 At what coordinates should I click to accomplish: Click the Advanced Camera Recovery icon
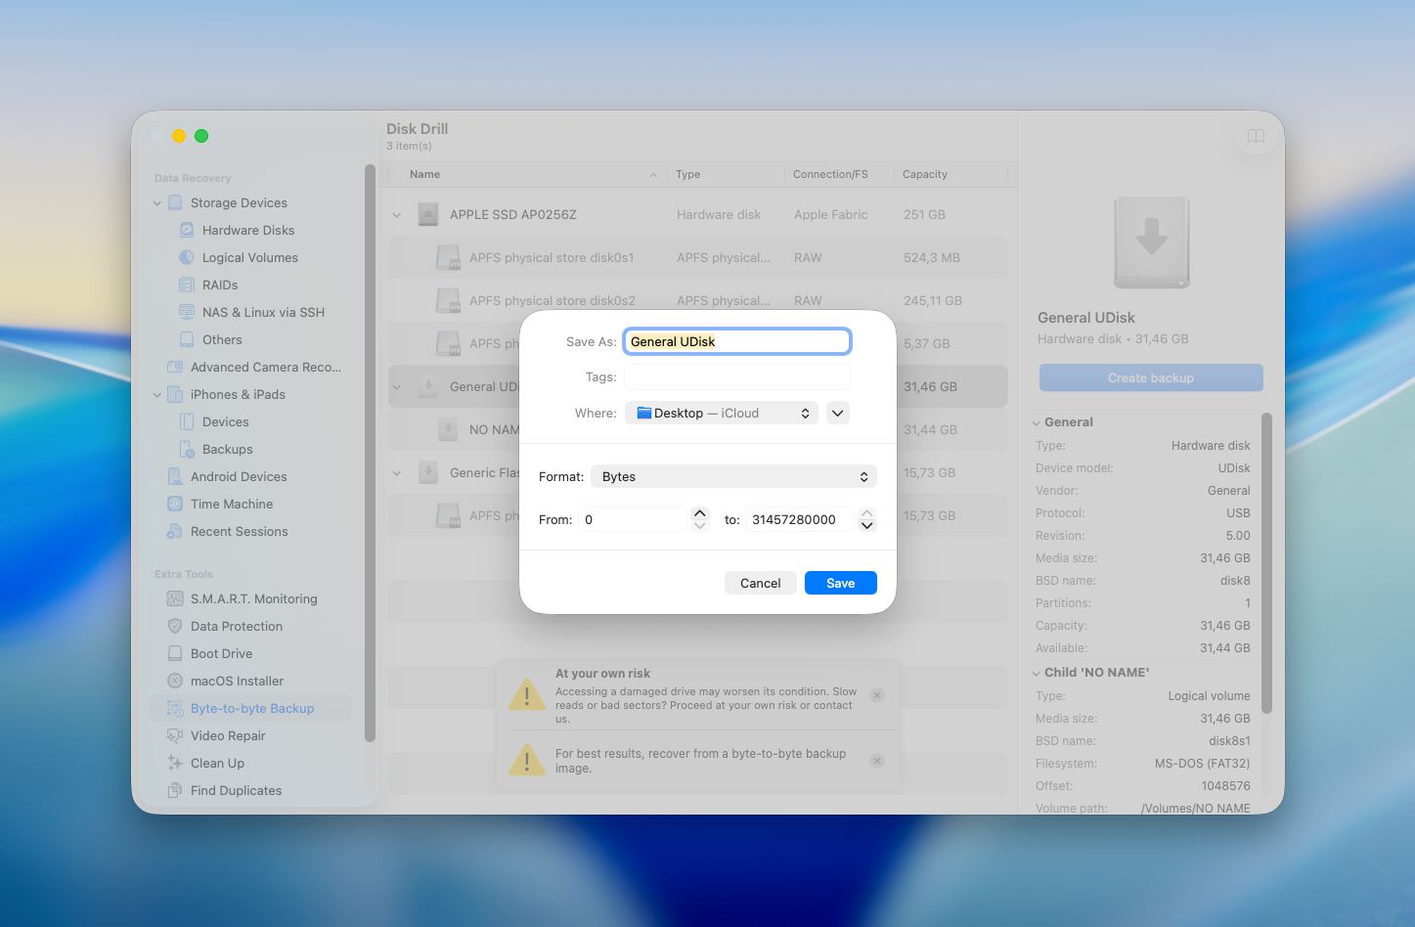point(175,367)
